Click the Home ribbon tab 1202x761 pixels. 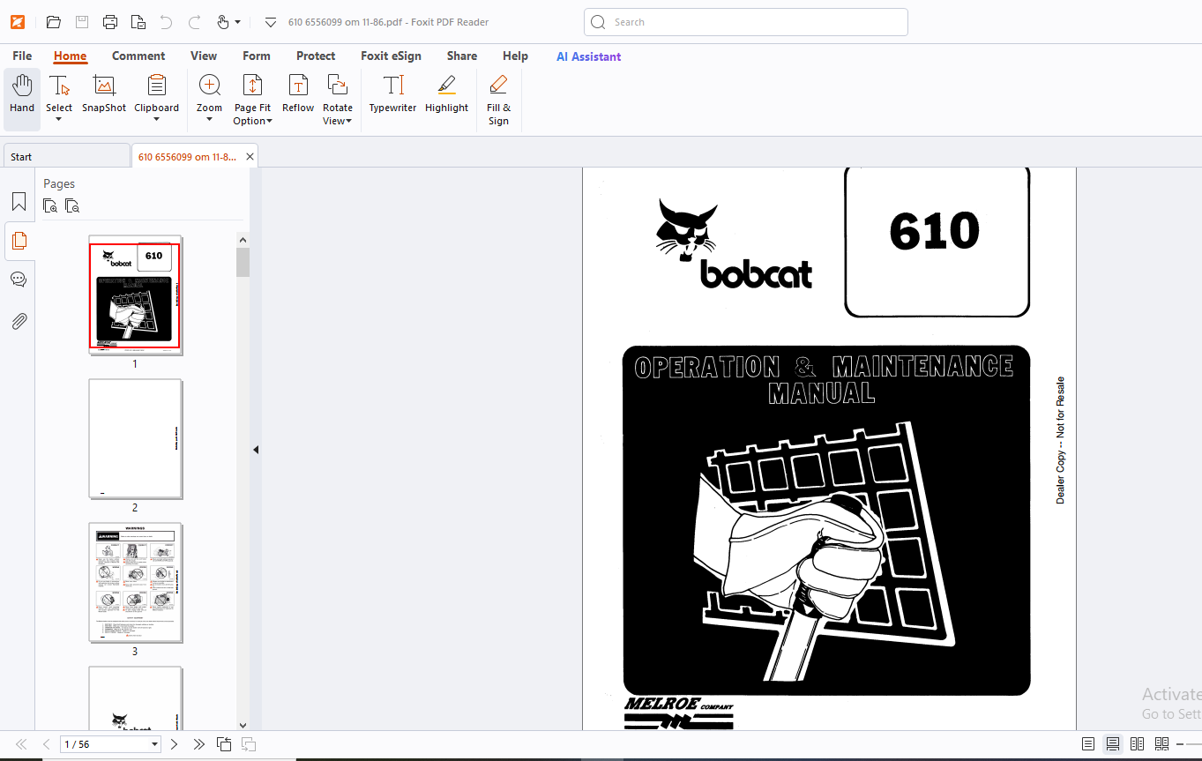tap(70, 56)
